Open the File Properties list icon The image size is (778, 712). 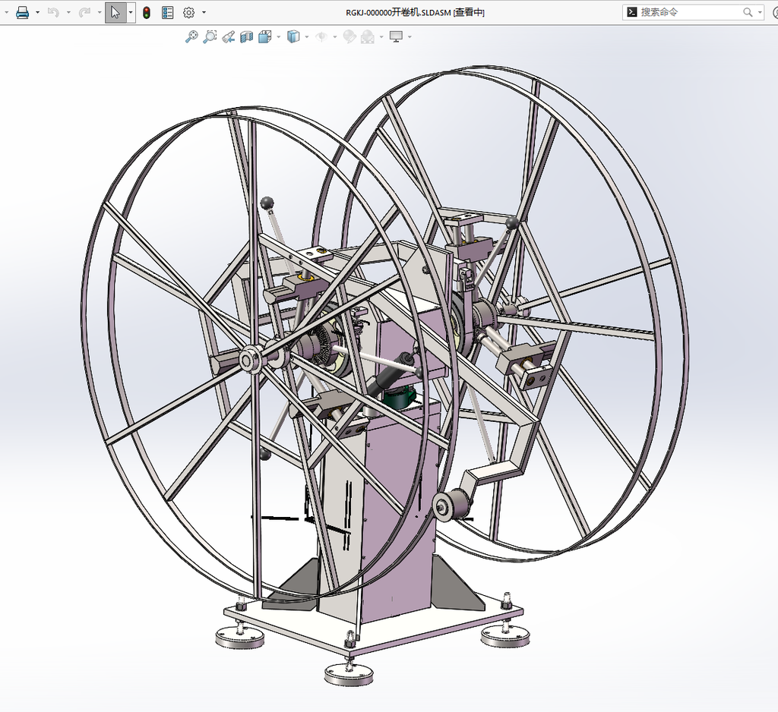tap(168, 12)
